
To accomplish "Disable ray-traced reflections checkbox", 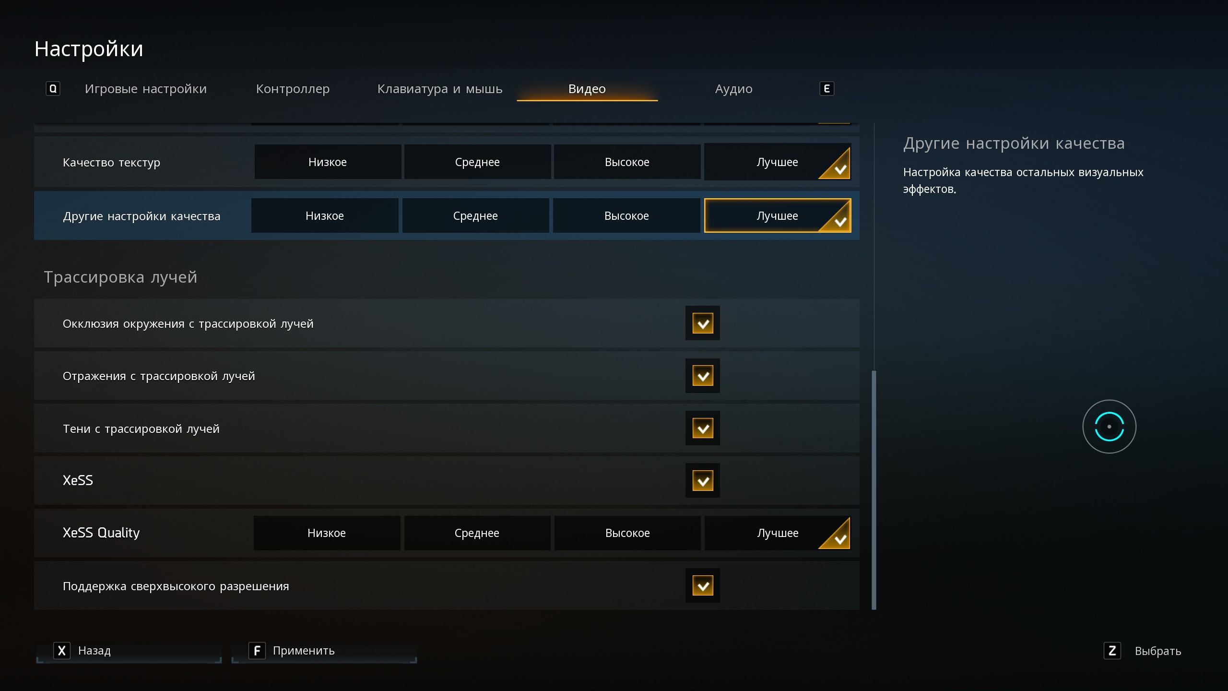I will tap(702, 376).
